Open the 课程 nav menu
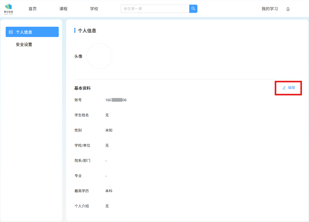 click(x=63, y=9)
